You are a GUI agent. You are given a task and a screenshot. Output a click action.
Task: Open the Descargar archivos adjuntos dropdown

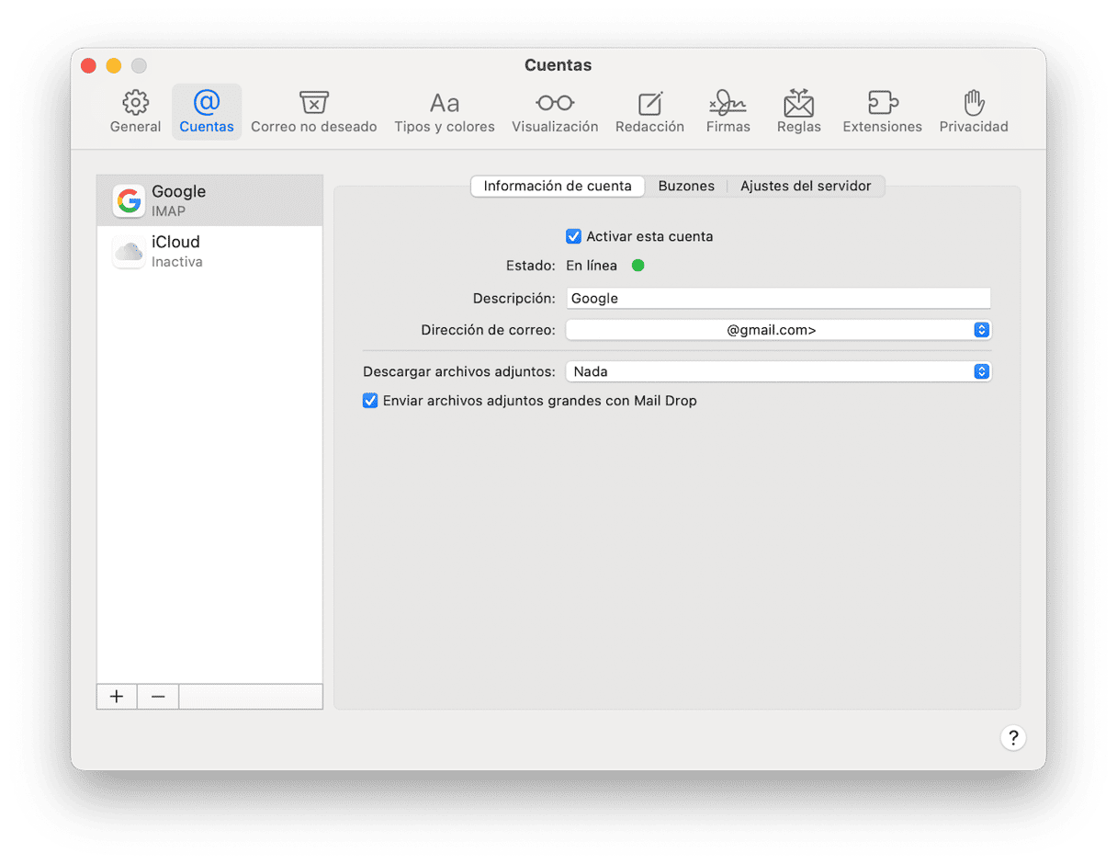(x=778, y=371)
